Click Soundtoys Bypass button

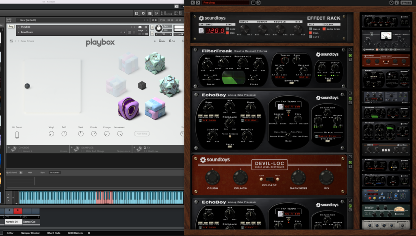point(406,3)
